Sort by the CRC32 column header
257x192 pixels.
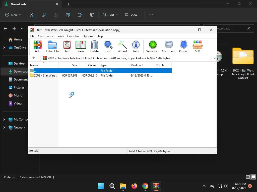[163, 65]
